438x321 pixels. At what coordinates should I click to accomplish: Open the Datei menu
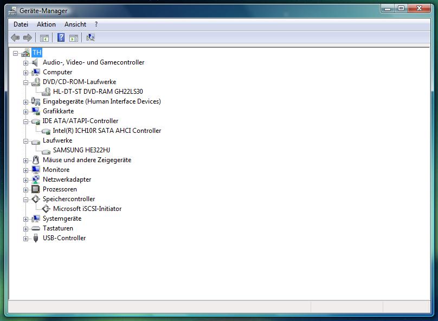pyautogui.click(x=21, y=24)
